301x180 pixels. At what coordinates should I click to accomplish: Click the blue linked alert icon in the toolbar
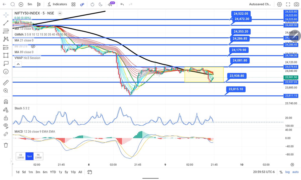pyautogui.click(x=82, y=4)
